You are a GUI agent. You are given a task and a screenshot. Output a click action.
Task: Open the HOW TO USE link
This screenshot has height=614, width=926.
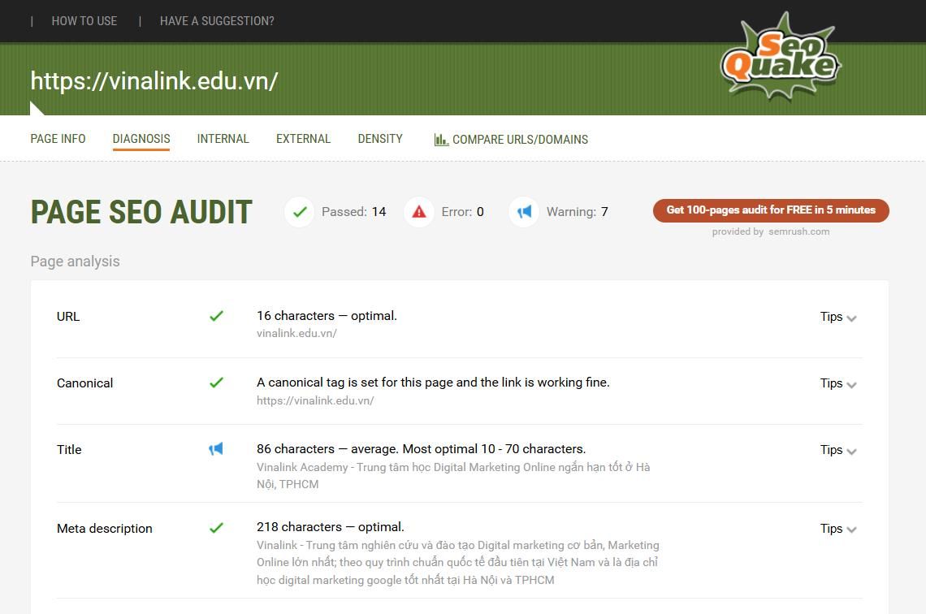click(x=84, y=21)
